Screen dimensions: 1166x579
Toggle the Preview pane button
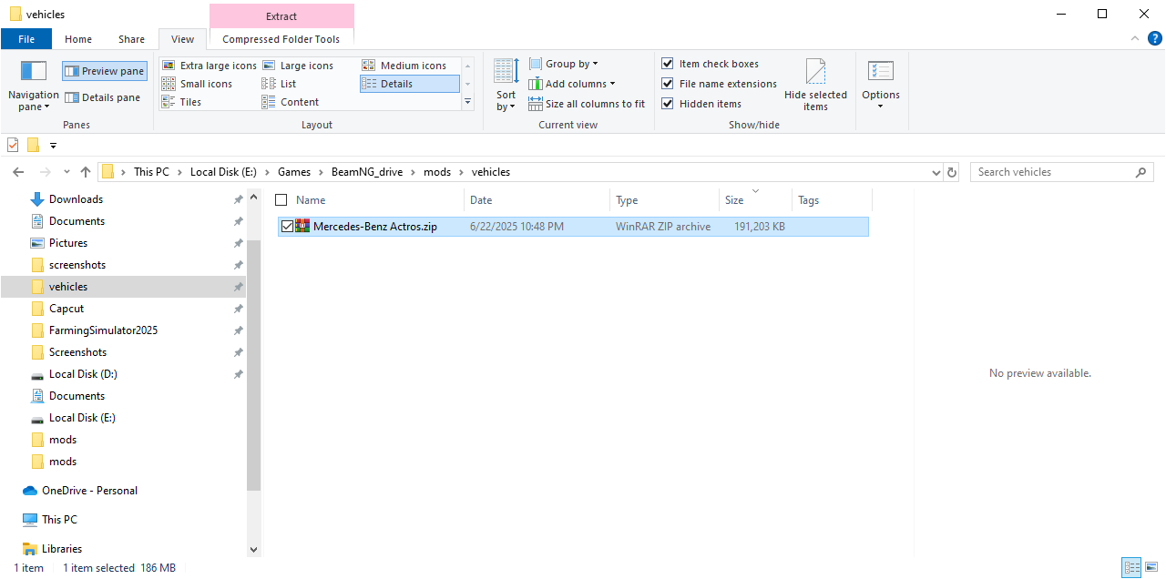105,71
